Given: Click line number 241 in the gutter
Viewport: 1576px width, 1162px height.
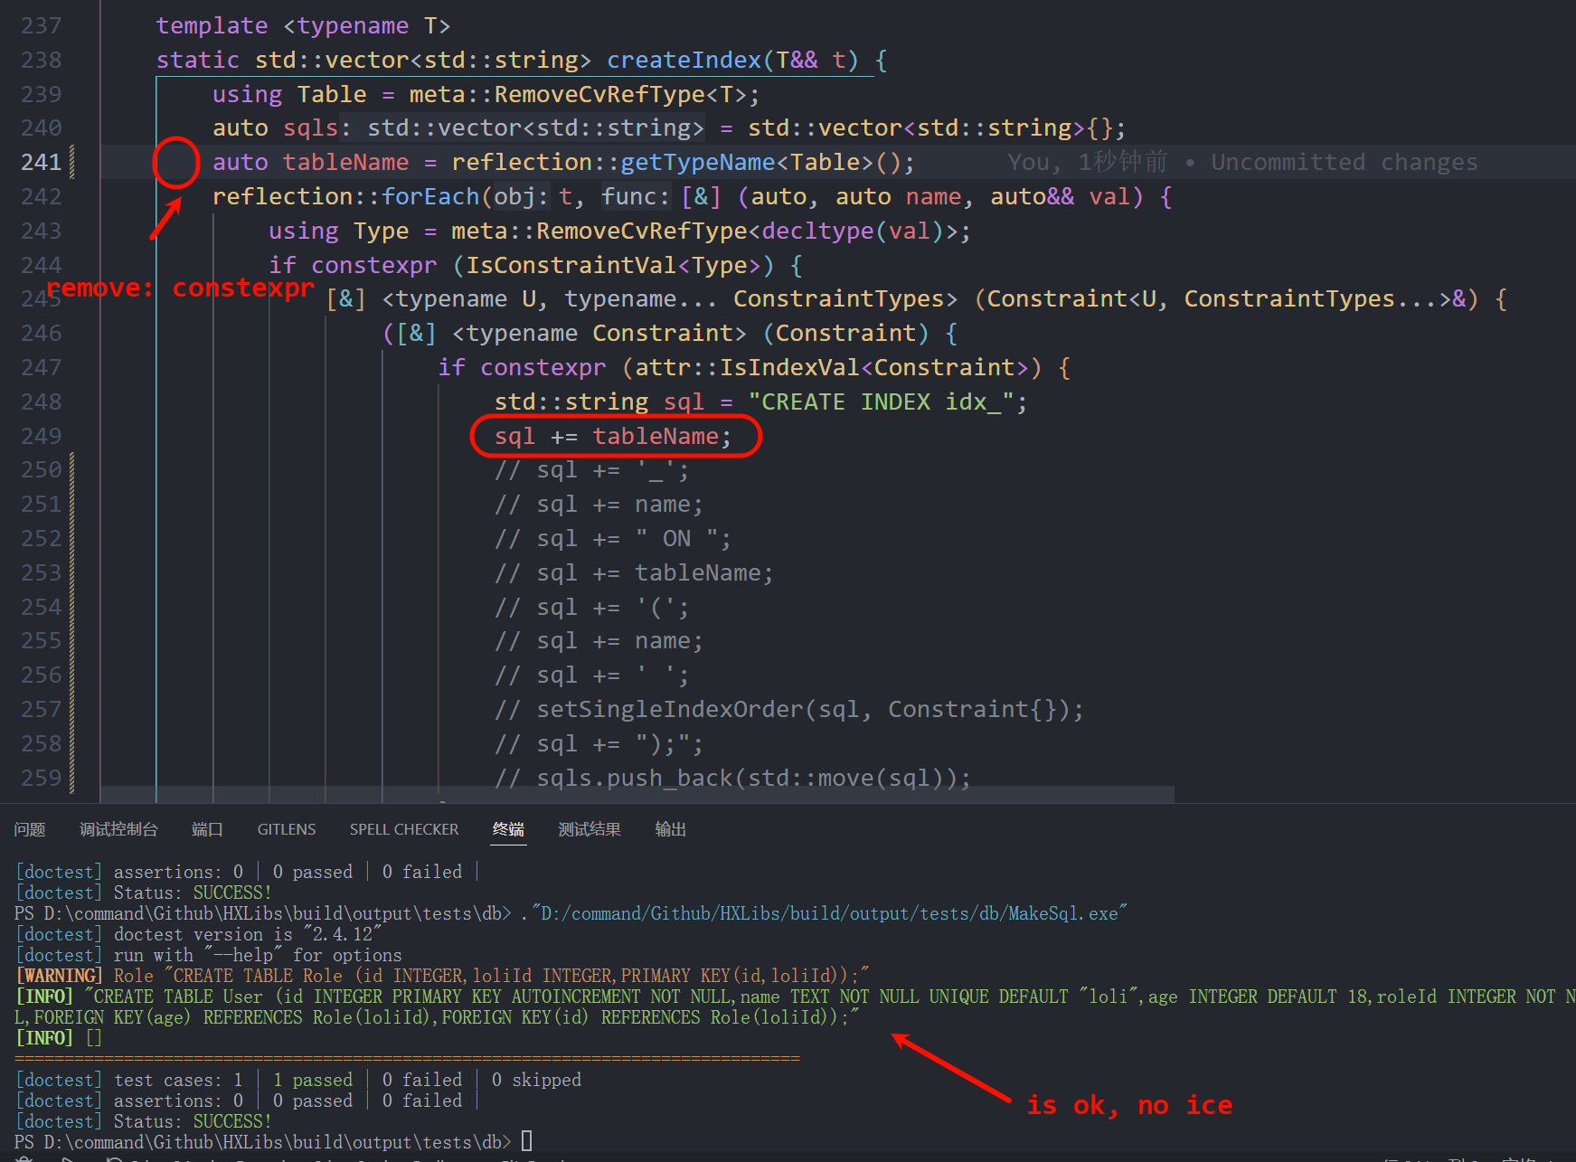Looking at the screenshot, I should pyautogui.click(x=42, y=163).
